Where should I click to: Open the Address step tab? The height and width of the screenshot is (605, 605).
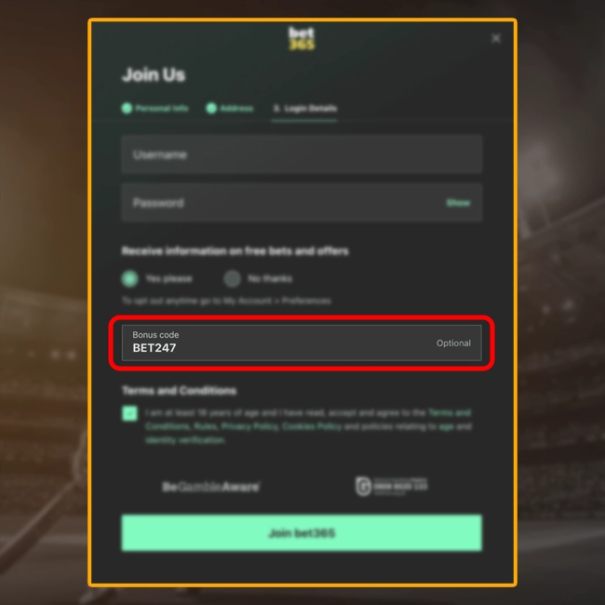point(230,108)
